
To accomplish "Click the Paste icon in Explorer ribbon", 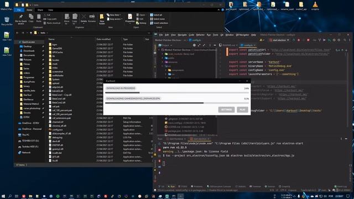I will (39, 18).
